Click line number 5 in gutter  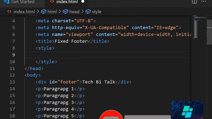(14, 28)
